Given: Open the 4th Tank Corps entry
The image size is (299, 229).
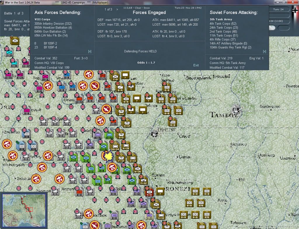Looking at the screenshot, I should pos(223,24).
